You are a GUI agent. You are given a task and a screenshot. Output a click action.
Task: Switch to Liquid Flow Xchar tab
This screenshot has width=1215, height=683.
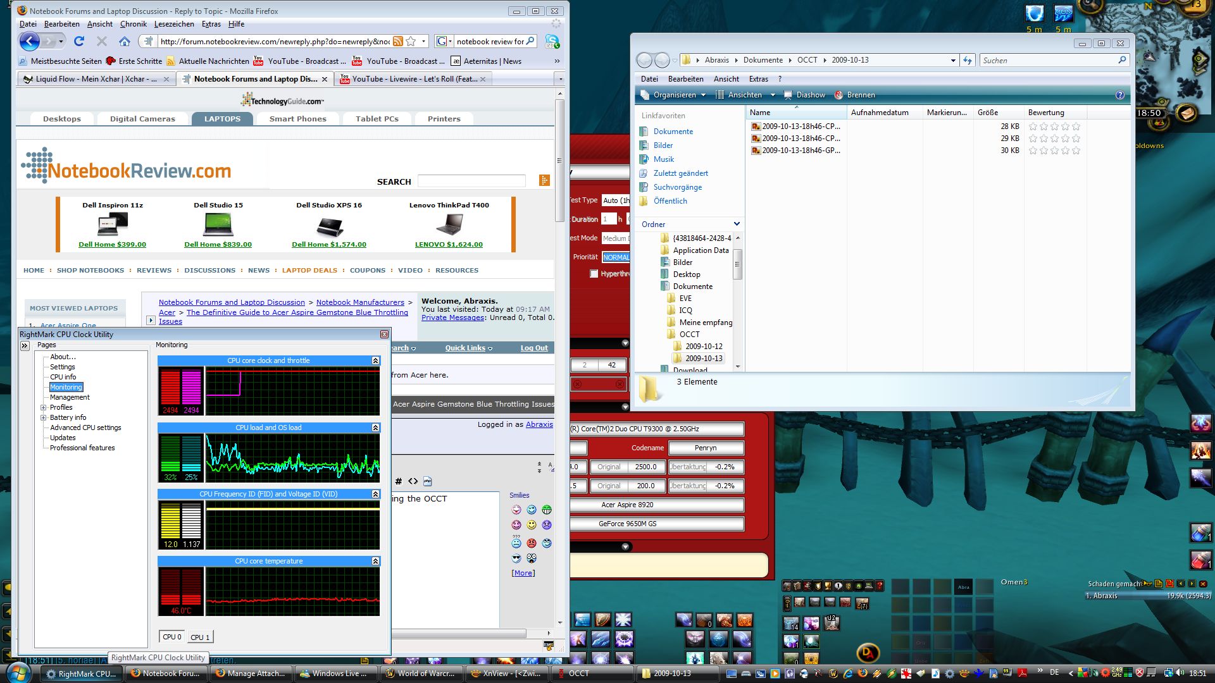96,79
